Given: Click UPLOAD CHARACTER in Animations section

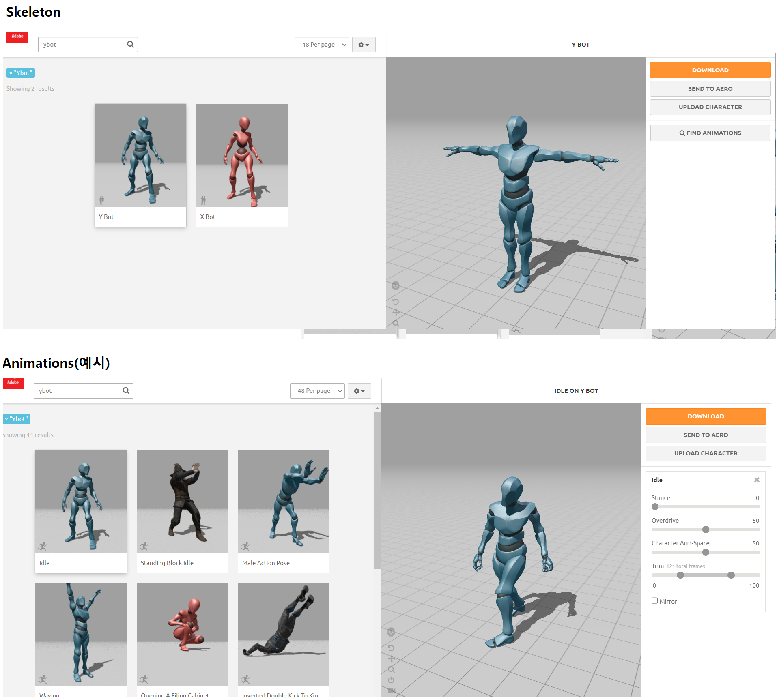Looking at the screenshot, I should [x=706, y=453].
